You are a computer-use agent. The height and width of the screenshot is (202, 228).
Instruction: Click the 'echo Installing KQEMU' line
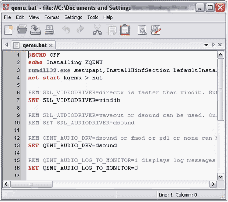point(65,62)
